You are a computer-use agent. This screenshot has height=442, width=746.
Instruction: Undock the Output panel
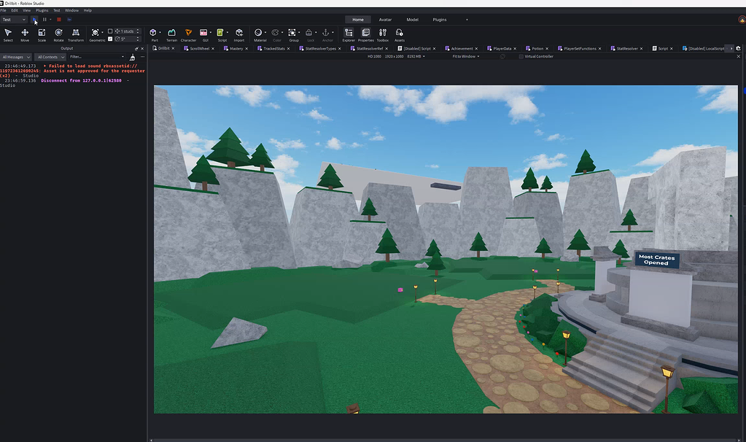[x=136, y=49]
